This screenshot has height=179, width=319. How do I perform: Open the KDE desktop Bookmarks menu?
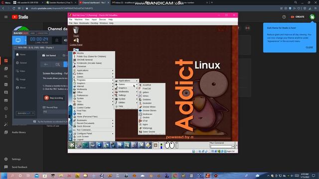pos(84,23)
